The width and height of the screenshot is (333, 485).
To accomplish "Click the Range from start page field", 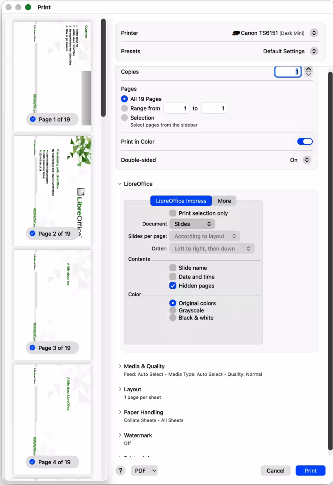I will [176, 108].
